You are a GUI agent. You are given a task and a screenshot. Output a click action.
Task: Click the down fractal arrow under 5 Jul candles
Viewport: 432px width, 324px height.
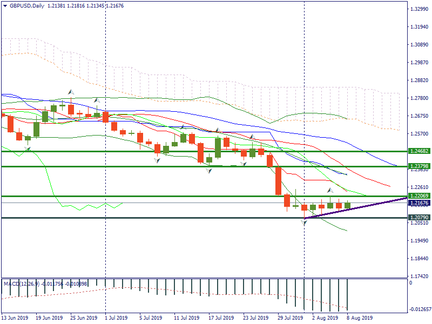point(157,160)
